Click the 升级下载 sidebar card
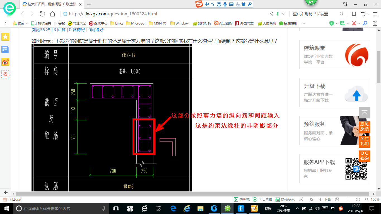Screen dimensions: 381x214 (x=335, y=93)
